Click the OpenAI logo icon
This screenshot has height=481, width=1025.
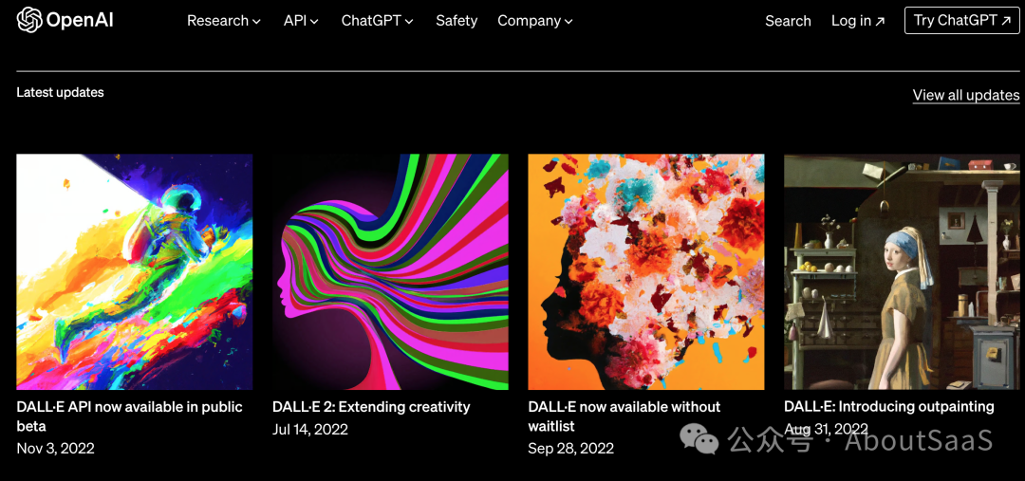pyautogui.click(x=29, y=20)
